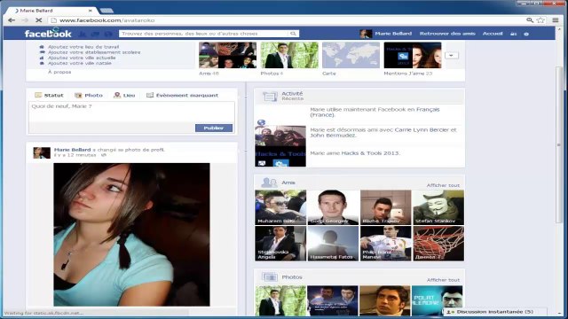Click Marie Bellard name in header
Screen dimensions: 568x319
pos(393,34)
